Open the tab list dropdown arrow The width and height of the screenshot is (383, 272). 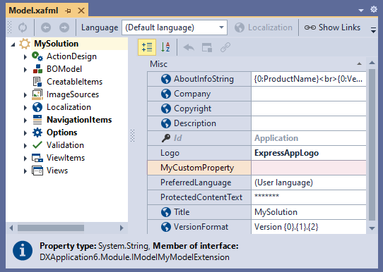pos(361,11)
